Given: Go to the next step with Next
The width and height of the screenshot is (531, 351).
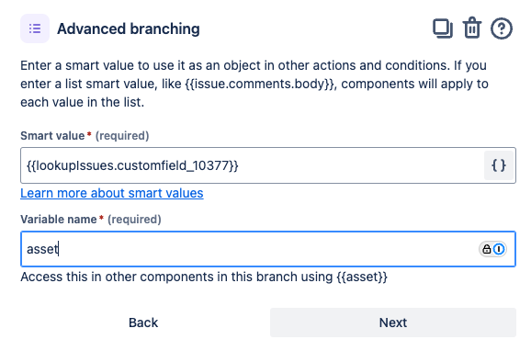Looking at the screenshot, I should pos(393,323).
